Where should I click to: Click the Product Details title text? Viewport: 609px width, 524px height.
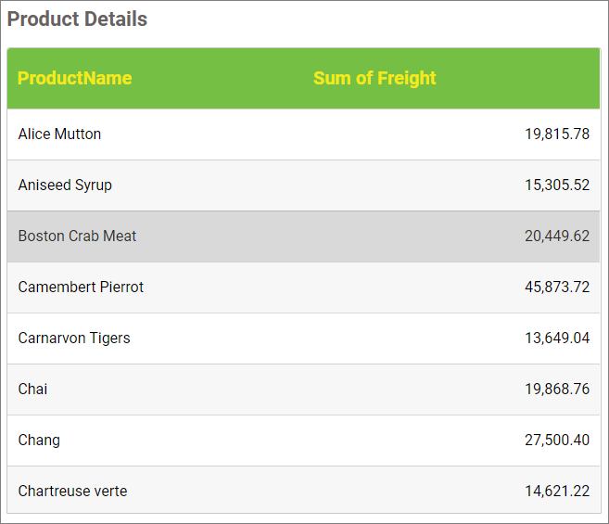[x=77, y=19]
